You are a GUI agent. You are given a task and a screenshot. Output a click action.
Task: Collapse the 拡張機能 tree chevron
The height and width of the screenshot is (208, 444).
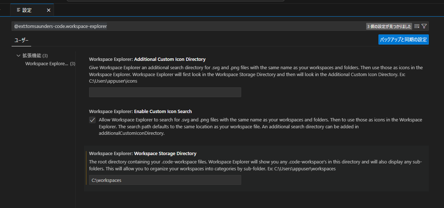point(18,55)
